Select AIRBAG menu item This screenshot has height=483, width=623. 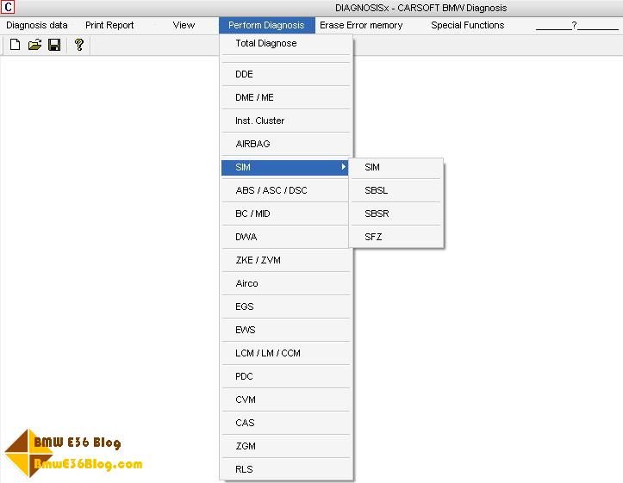coord(285,144)
